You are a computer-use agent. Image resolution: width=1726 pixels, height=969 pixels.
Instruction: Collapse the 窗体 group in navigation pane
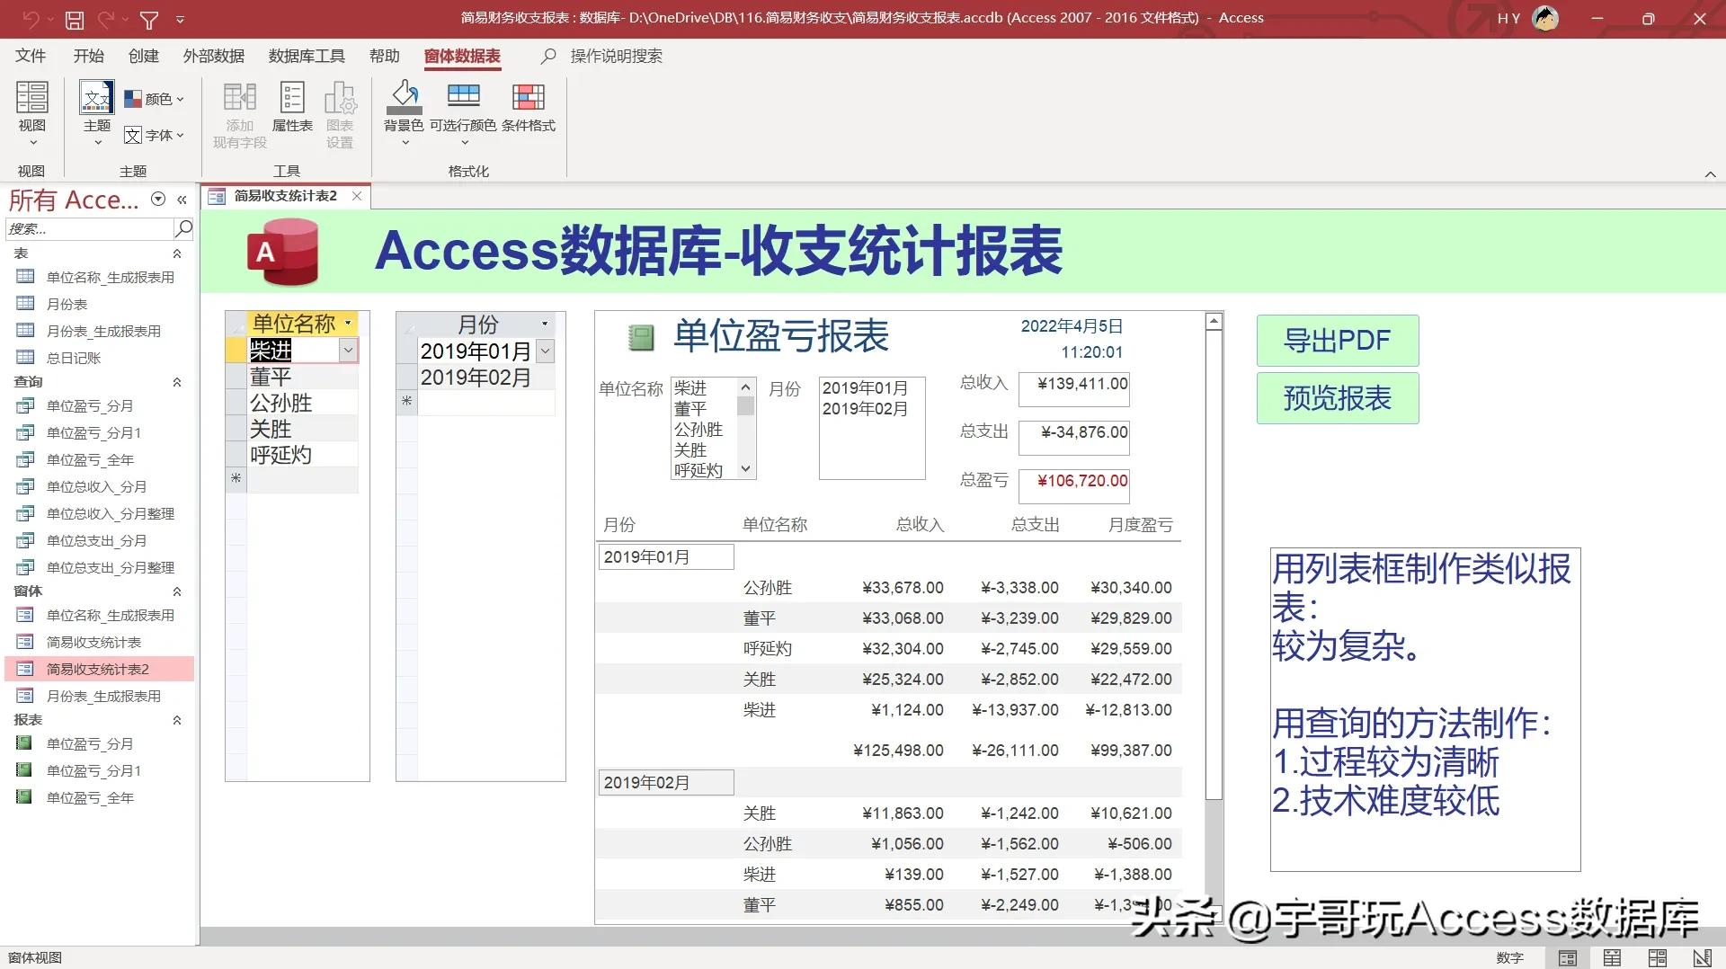click(x=177, y=591)
